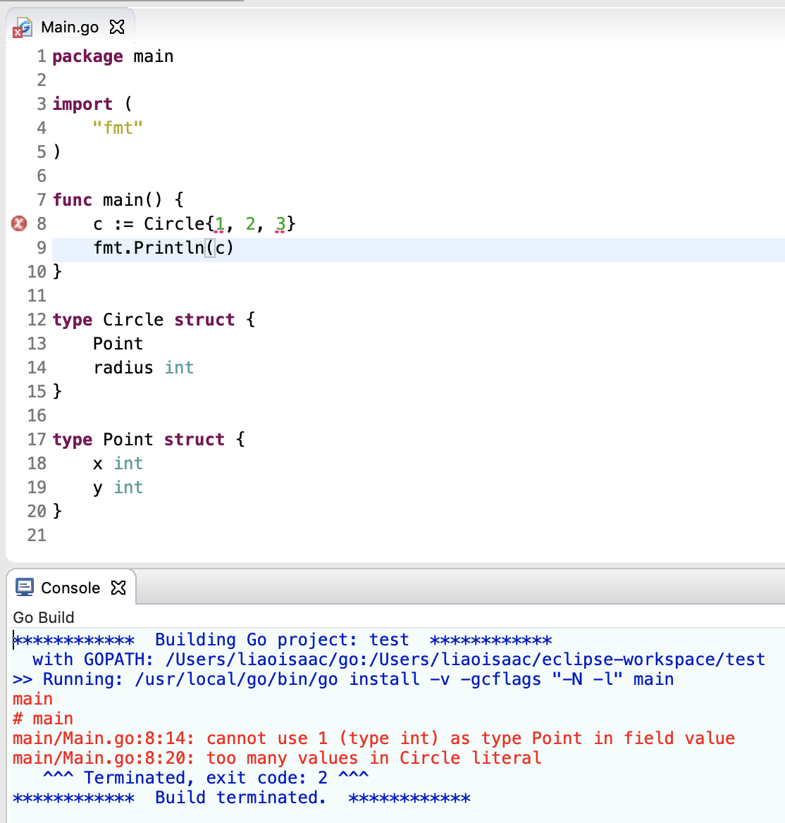The image size is (785, 823).
Task: Activate the Console tab
Action: coord(70,588)
